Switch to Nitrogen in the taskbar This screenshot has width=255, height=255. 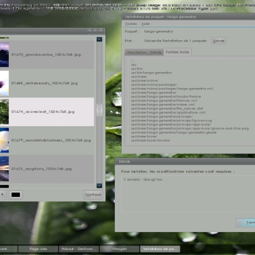(119, 249)
